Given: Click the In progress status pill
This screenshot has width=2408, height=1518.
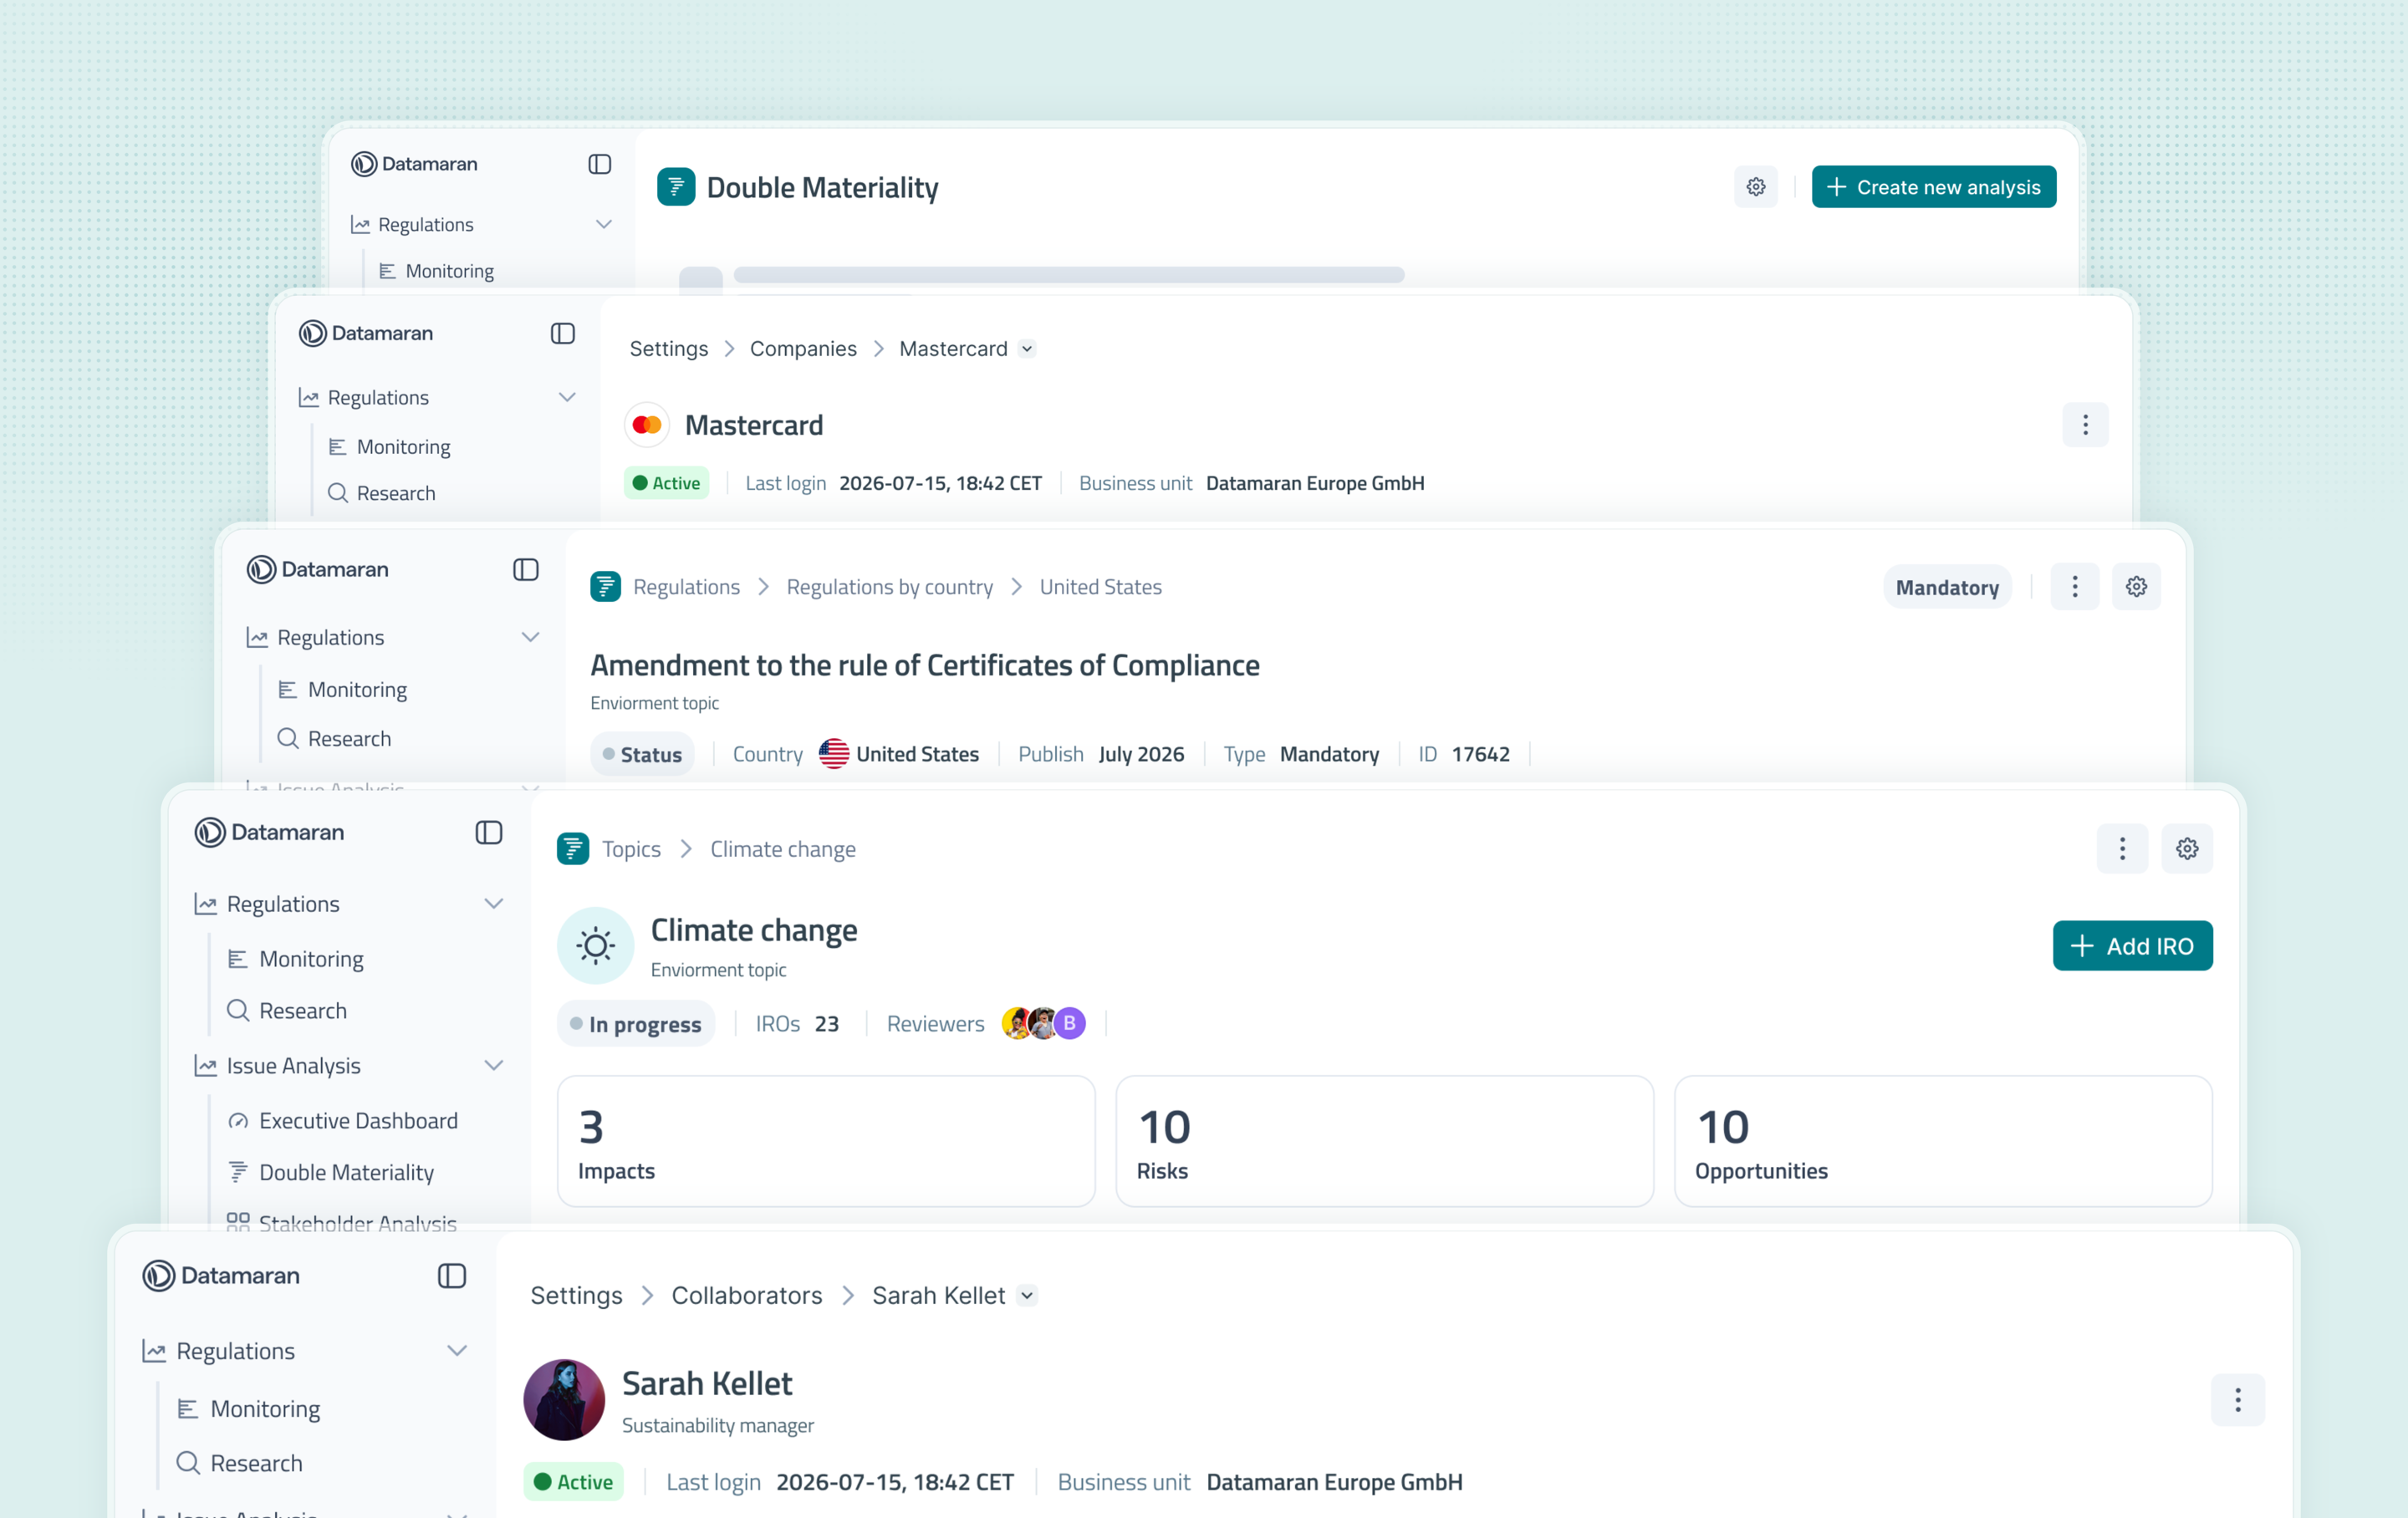Looking at the screenshot, I should pyautogui.click(x=636, y=1024).
